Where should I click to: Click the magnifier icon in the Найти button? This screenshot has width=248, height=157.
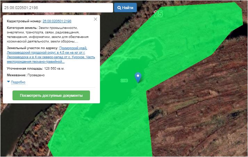click(119, 8)
